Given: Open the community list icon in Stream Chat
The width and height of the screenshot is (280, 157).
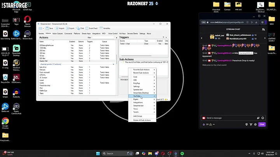Looking at the screenshot, I should click(263, 30).
